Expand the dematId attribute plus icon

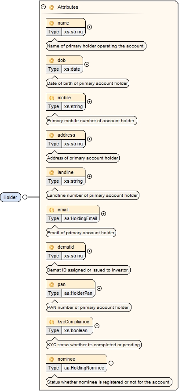click(x=89, y=251)
